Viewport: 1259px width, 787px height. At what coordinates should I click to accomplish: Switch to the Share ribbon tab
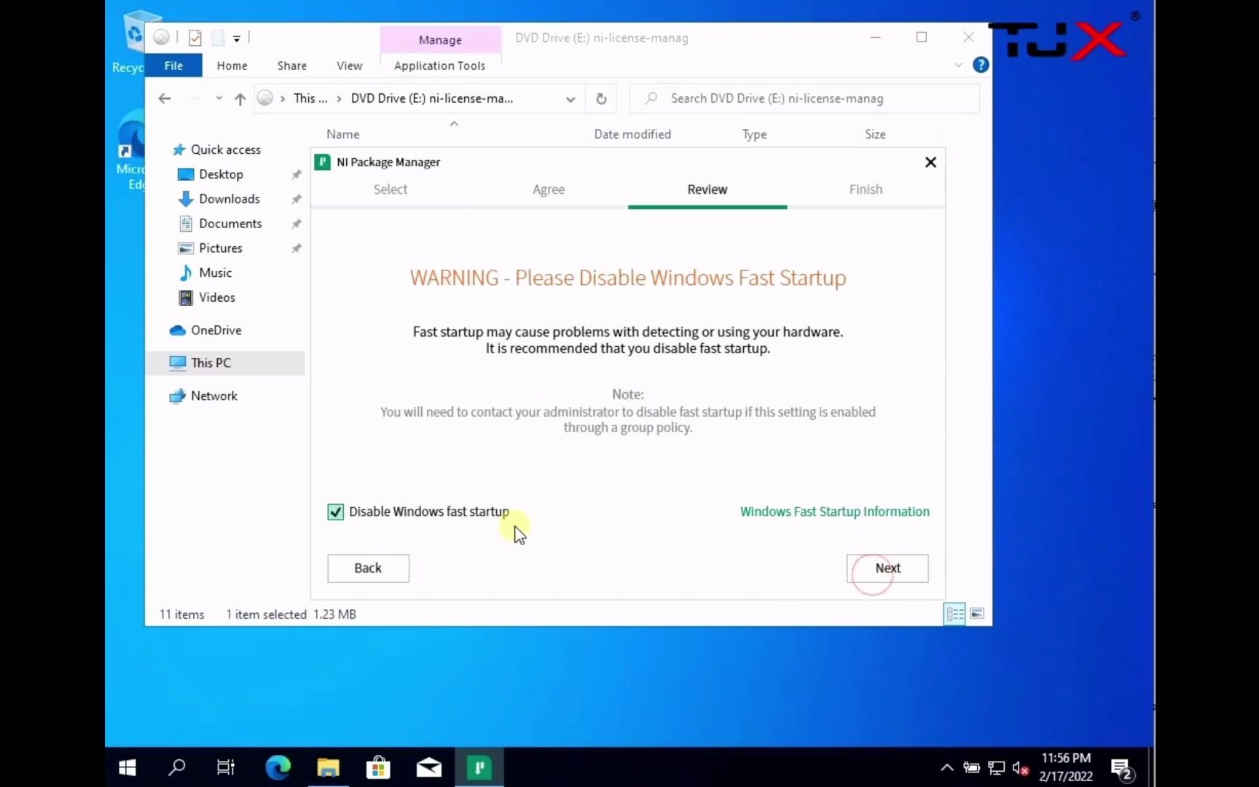292,66
